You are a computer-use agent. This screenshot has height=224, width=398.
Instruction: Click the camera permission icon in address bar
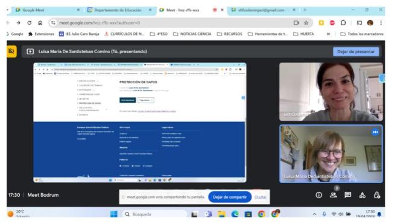coord(296,23)
